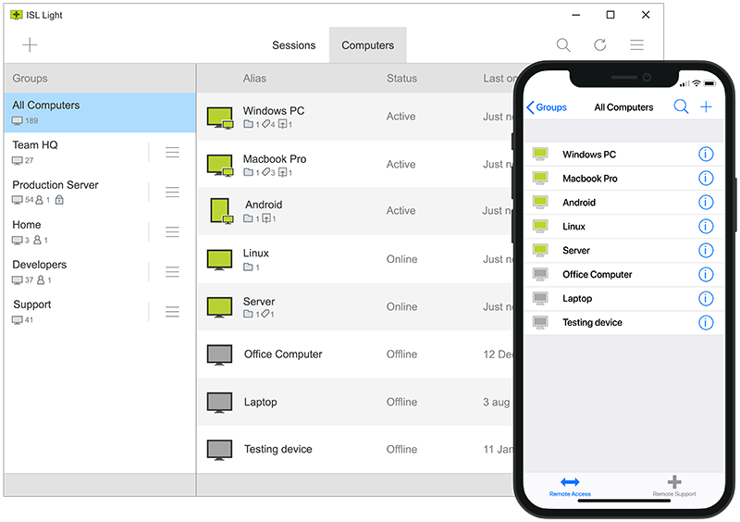Screen dimensions: 740x522
Task: Select the All Computers group
Action: click(x=100, y=112)
